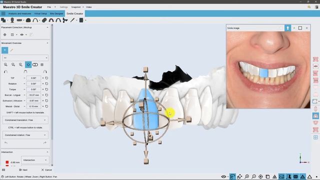This screenshot has width=320, height=180.
Task: Switch to Virtual Setup tab
Action: [x=40, y=13]
